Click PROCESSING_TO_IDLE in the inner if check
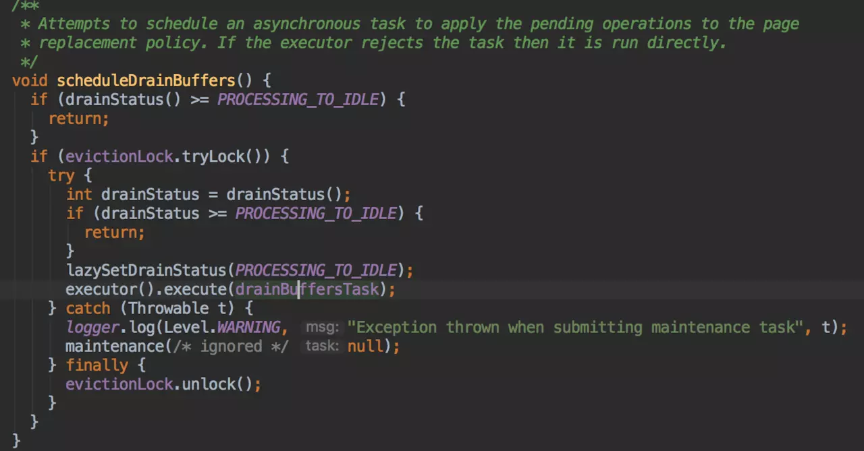This screenshot has width=864, height=451. [x=316, y=214]
